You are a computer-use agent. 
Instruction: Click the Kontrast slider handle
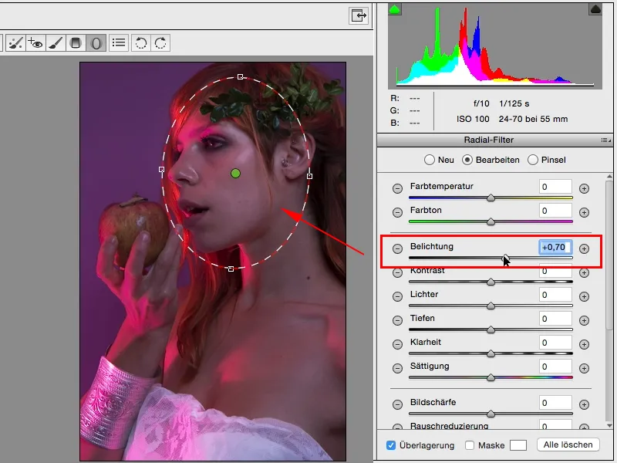click(x=491, y=282)
